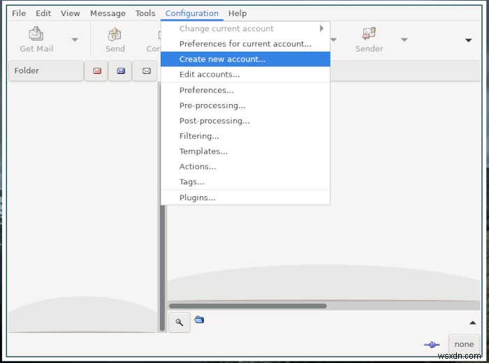The width and height of the screenshot is (489, 363).
Task: Click the total-messages envelope column icon
Action: pos(147,71)
